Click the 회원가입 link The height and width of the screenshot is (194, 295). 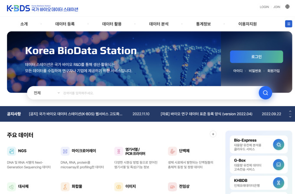[x=273, y=71]
